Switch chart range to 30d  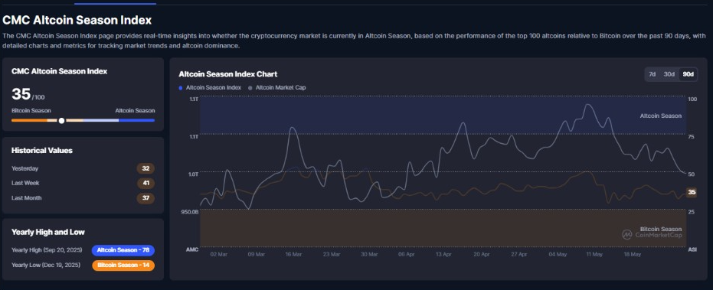[669, 74]
